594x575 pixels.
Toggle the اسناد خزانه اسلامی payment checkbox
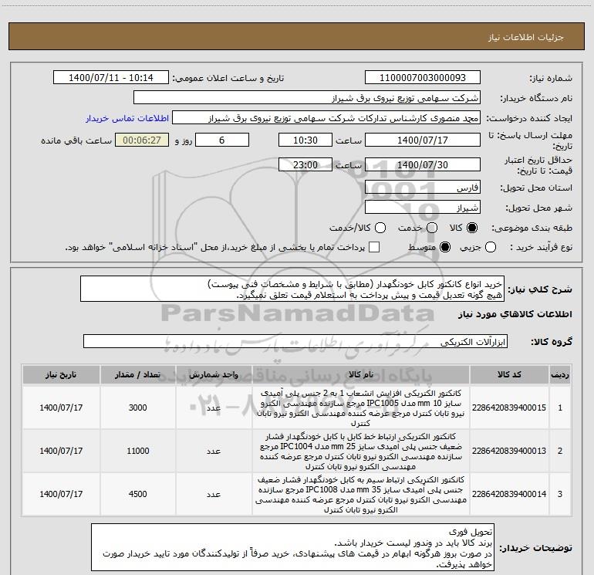tap(374, 247)
